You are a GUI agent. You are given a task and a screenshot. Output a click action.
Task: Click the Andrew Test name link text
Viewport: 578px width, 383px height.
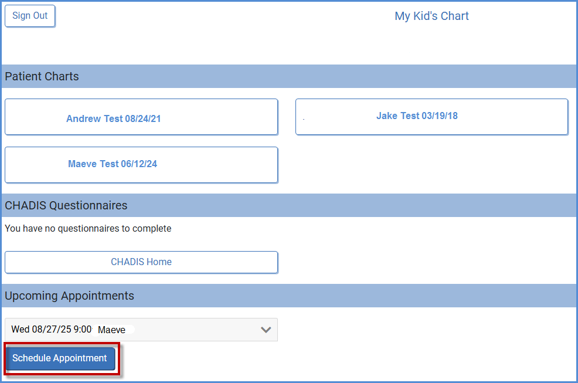(94, 119)
